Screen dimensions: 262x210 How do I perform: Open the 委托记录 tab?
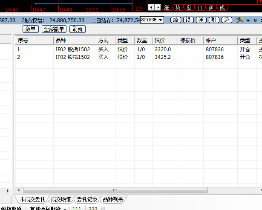(87, 199)
